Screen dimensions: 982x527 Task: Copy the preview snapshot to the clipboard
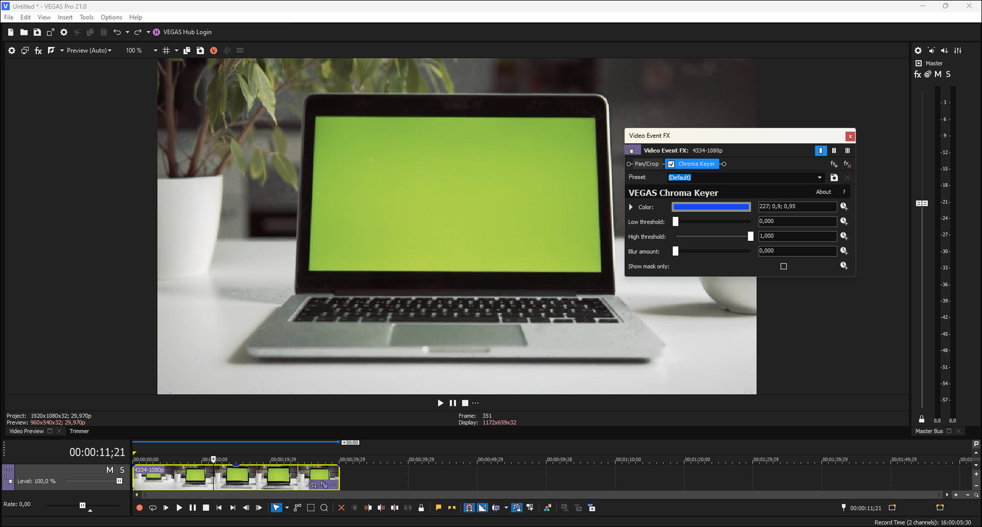click(187, 50)
